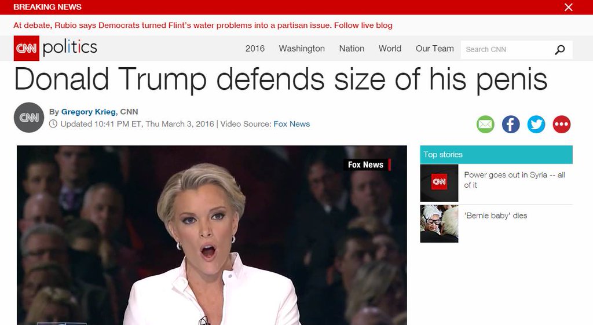The image size is (593, 325).
Task: Go to the Nation section
Action: click(352, 49)
